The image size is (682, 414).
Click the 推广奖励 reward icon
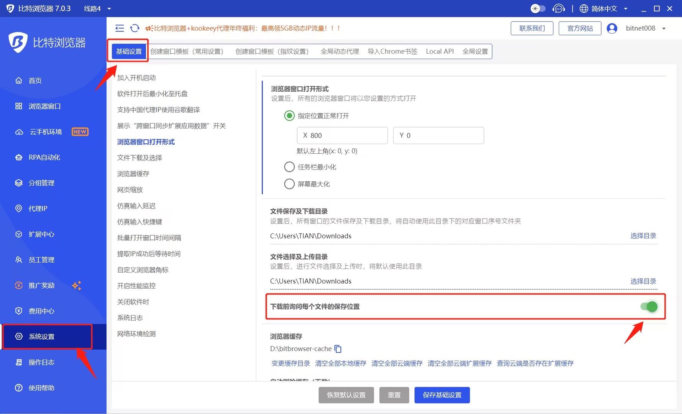pos(18,285)
